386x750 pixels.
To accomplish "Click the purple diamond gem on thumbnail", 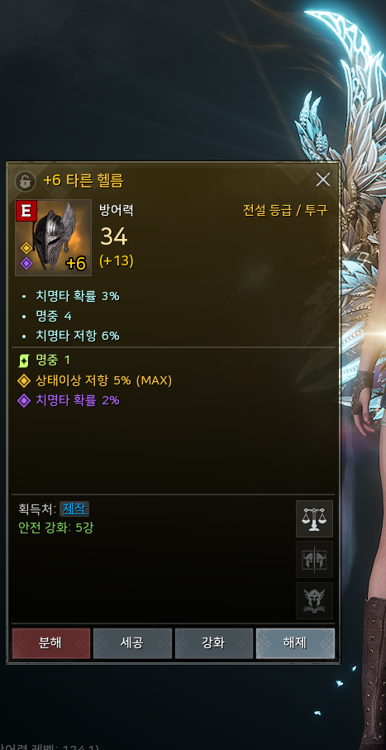I will [x=26, y=264].
